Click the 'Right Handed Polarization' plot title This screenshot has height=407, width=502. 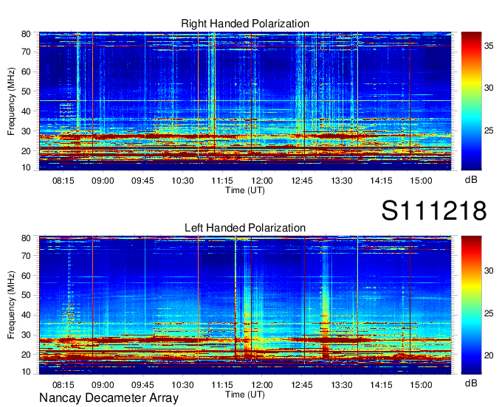245,24
